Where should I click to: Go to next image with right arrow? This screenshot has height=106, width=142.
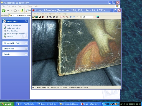point(74,17)
